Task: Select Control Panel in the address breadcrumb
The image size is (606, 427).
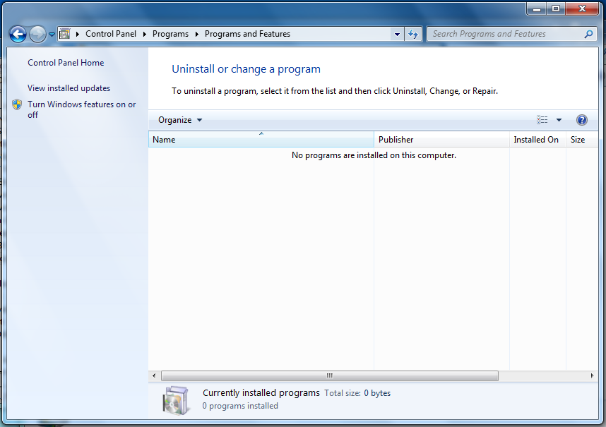Action: 111,34
